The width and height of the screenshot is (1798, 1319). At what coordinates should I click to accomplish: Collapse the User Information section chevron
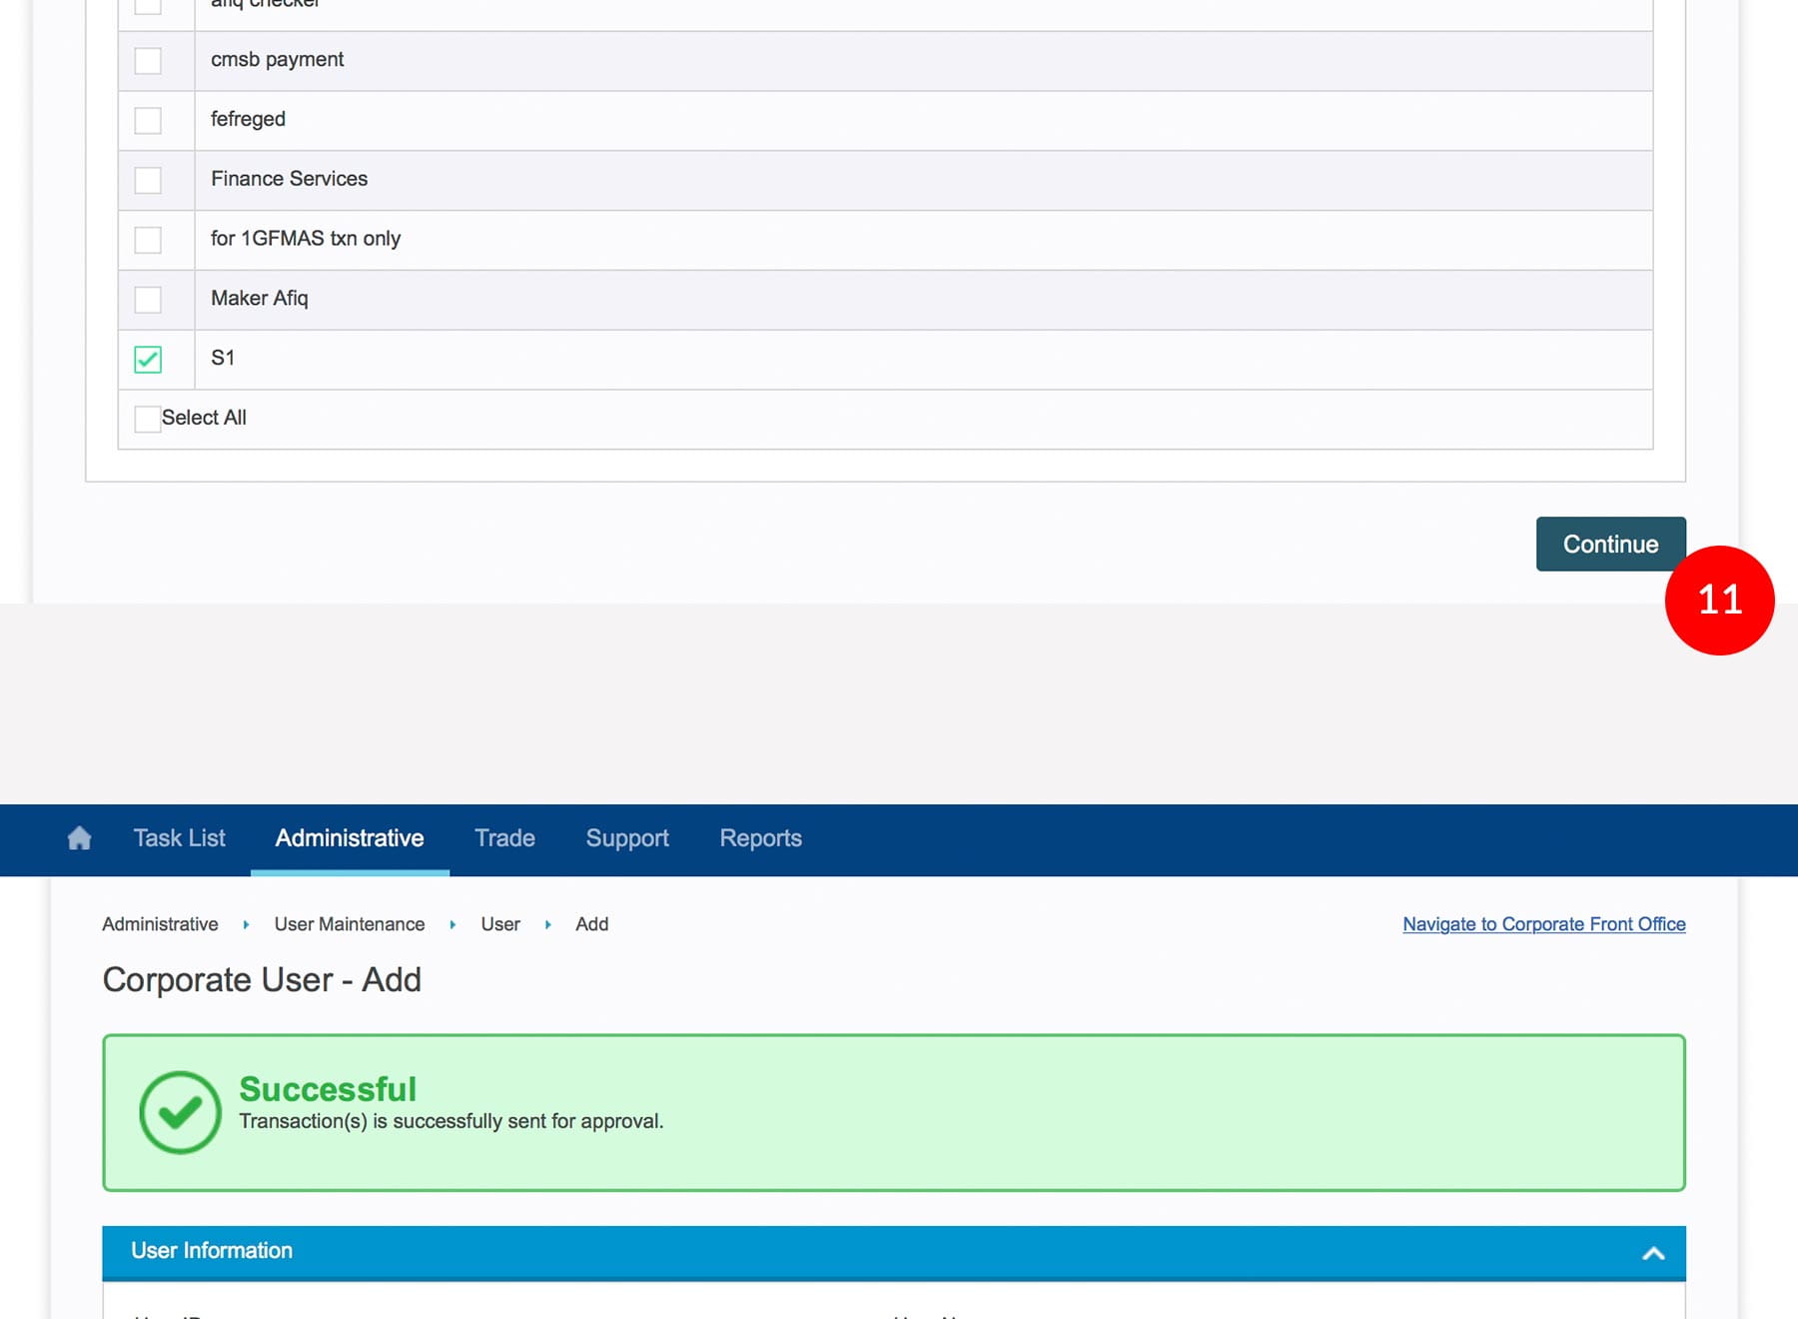click(1653, 1253)
